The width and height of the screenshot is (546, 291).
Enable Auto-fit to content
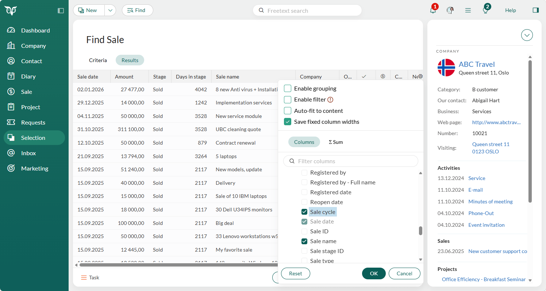288,111
